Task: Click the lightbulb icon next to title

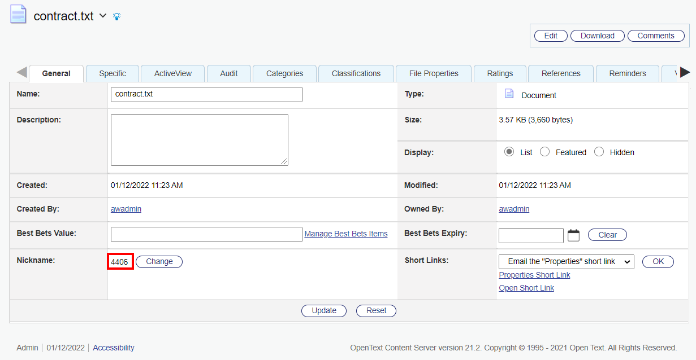Action: pyautogui.click(x=117, y=17)
